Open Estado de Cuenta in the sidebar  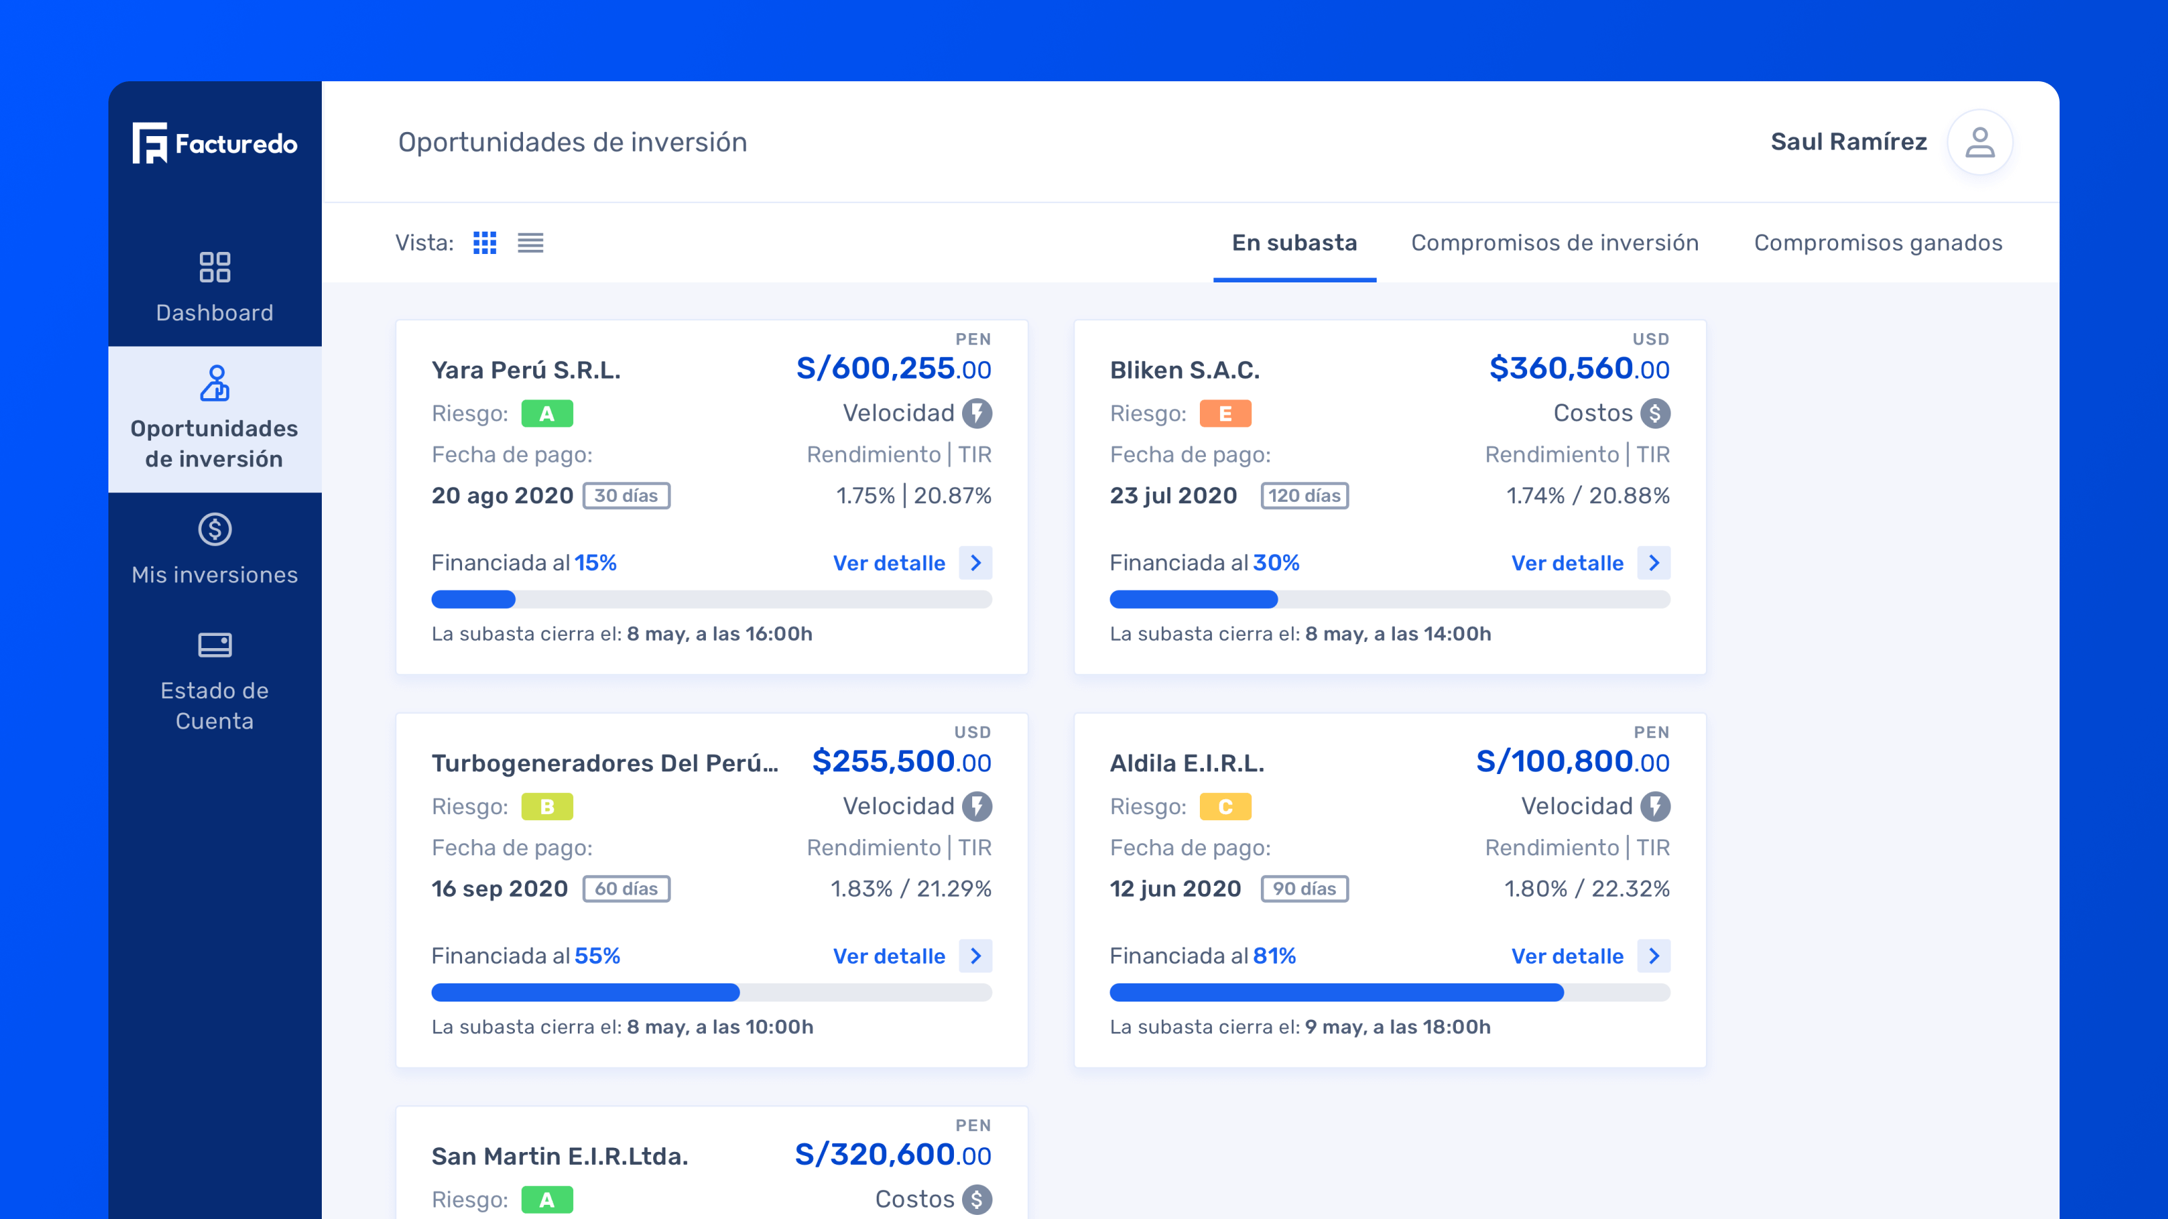click(x=215, y=681)
